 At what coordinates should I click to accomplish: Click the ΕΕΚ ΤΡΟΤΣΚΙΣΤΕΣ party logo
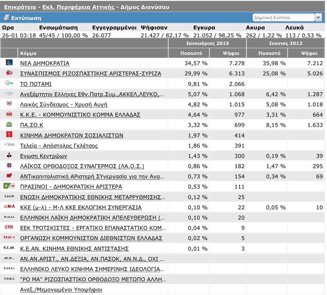click(9, 227)
